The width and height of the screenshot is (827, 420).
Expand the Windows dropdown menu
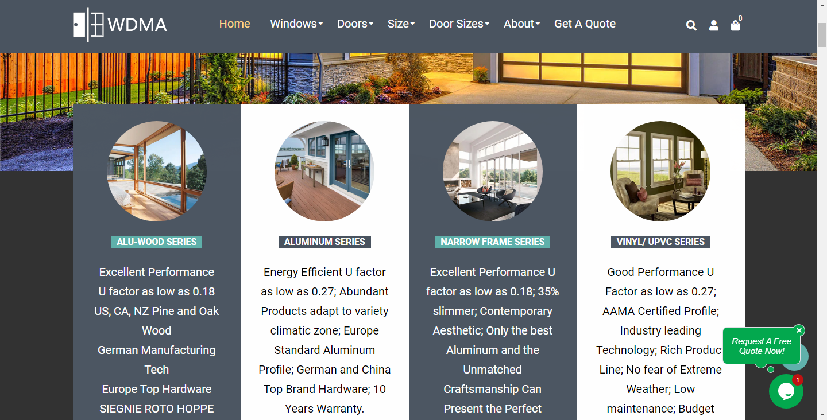296,24
